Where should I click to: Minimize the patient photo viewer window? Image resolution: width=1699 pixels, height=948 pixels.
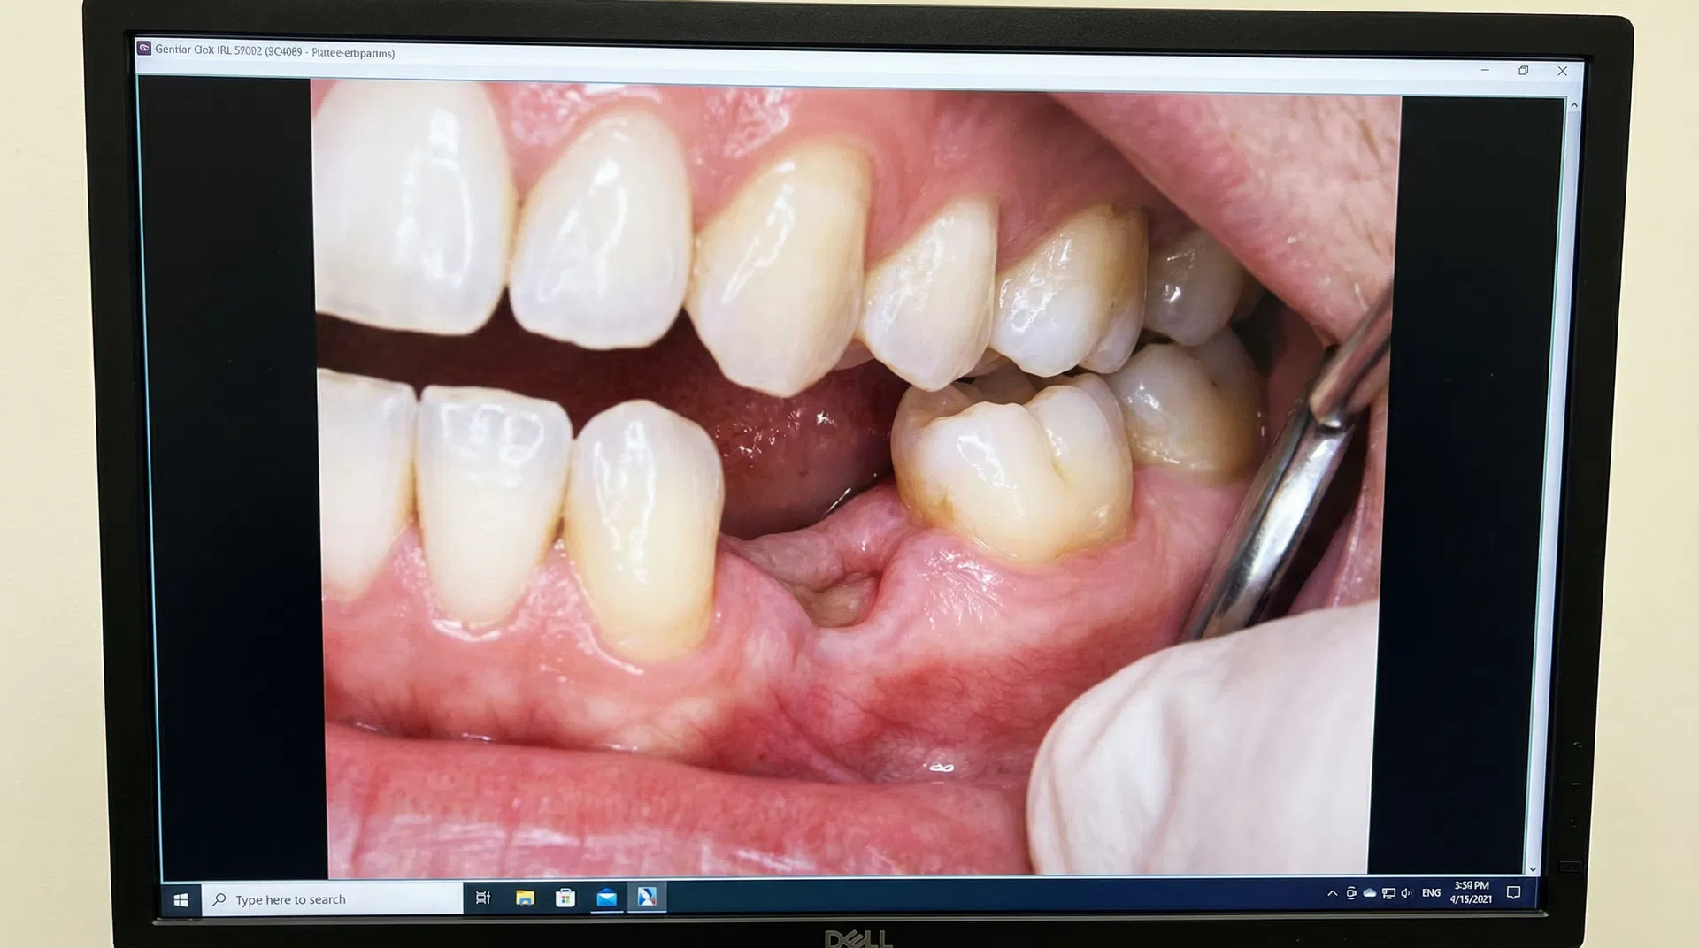1484,71
